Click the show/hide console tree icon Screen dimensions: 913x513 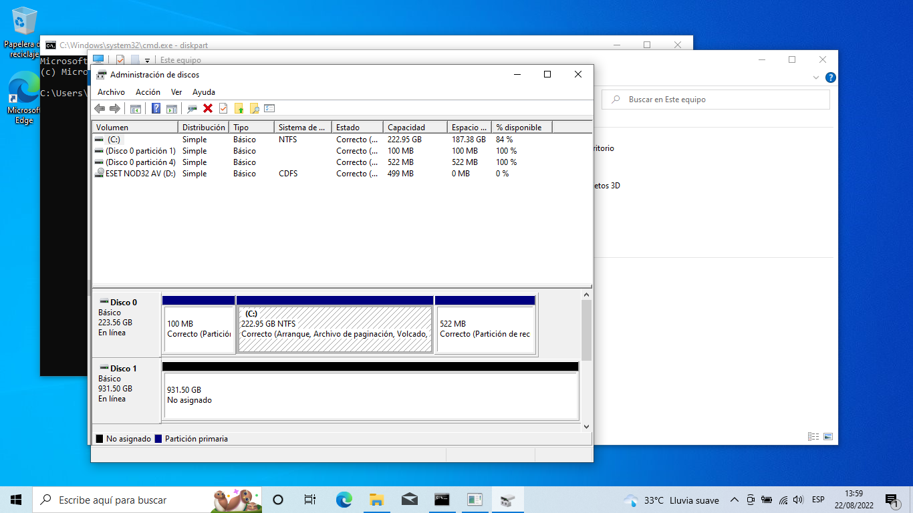tap(136, 108)
